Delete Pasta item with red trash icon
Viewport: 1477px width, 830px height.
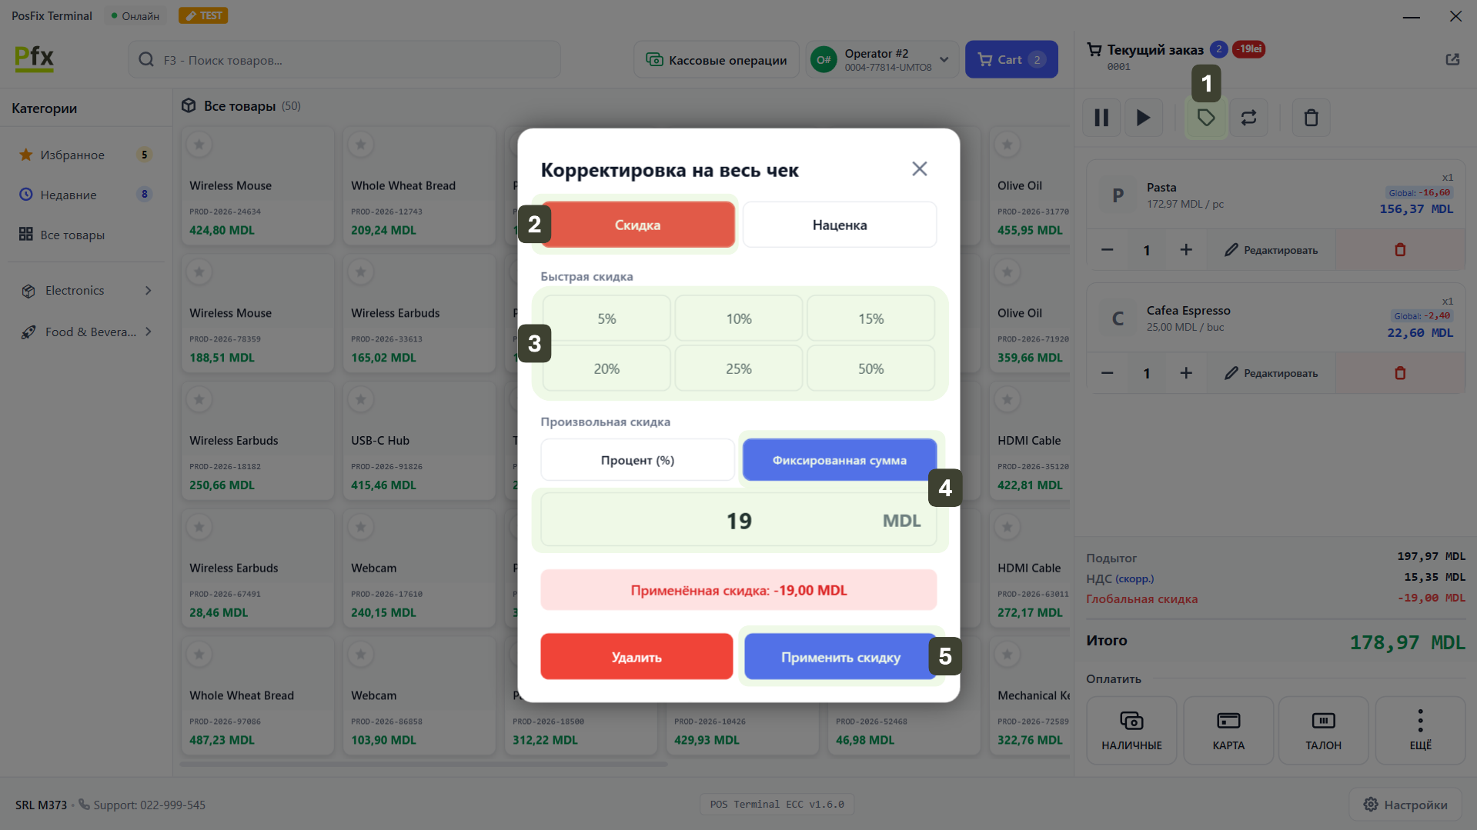(x=1400, y=250)
